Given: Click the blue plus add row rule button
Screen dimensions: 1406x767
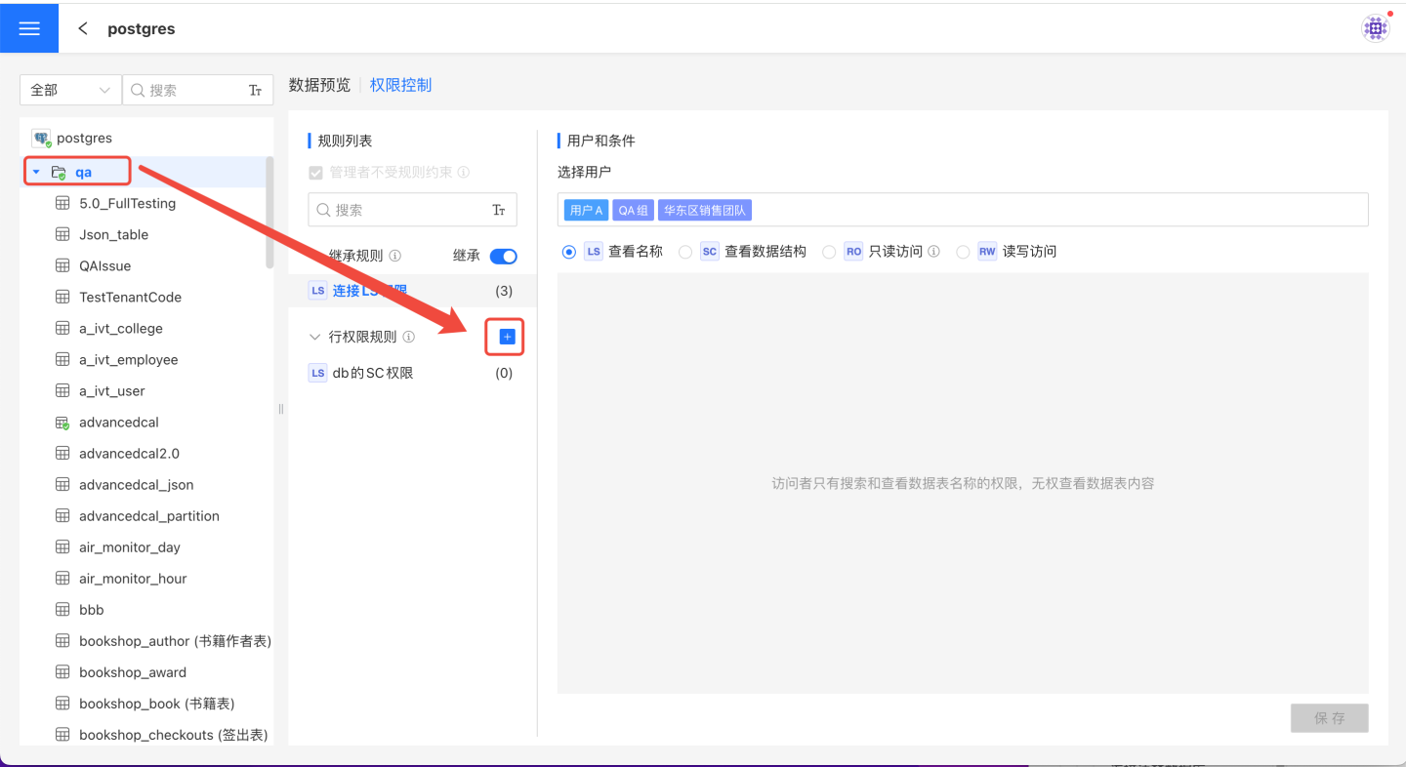Looking at the screenshot, I should 507,337.
